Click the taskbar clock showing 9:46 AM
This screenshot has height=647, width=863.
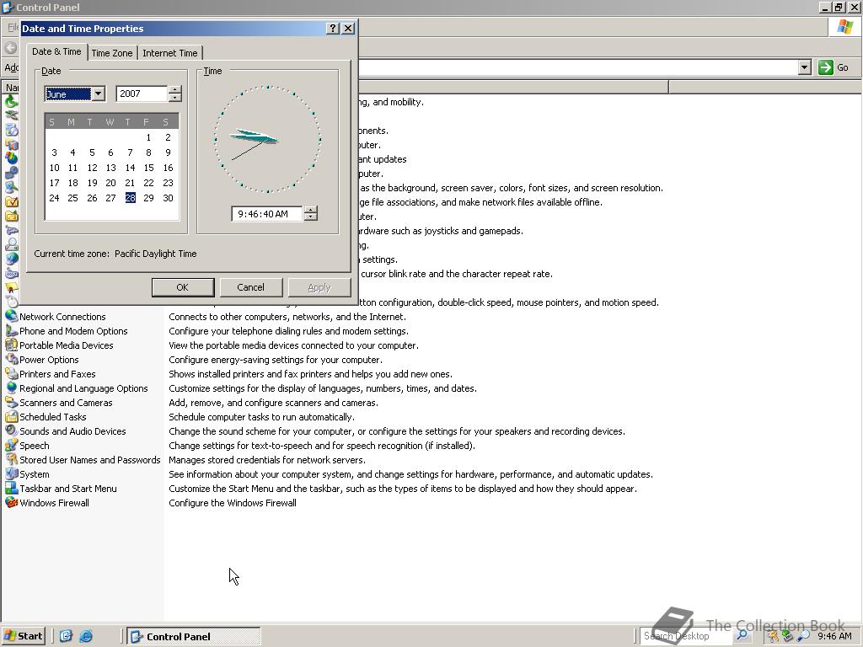point(834,636)
